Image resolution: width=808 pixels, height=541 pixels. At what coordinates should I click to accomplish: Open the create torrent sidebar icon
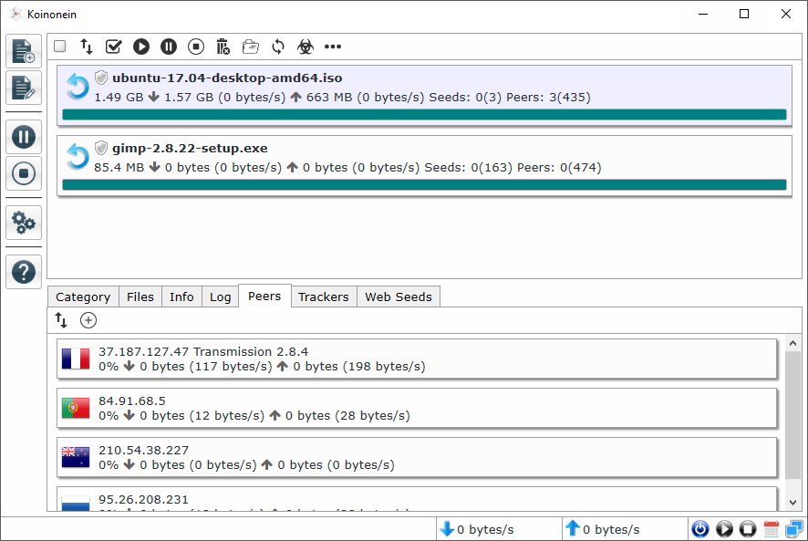click(x=24, y=88)
